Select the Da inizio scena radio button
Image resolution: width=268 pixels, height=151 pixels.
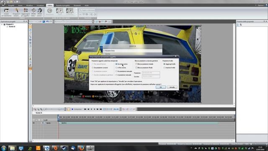(116, 64)
